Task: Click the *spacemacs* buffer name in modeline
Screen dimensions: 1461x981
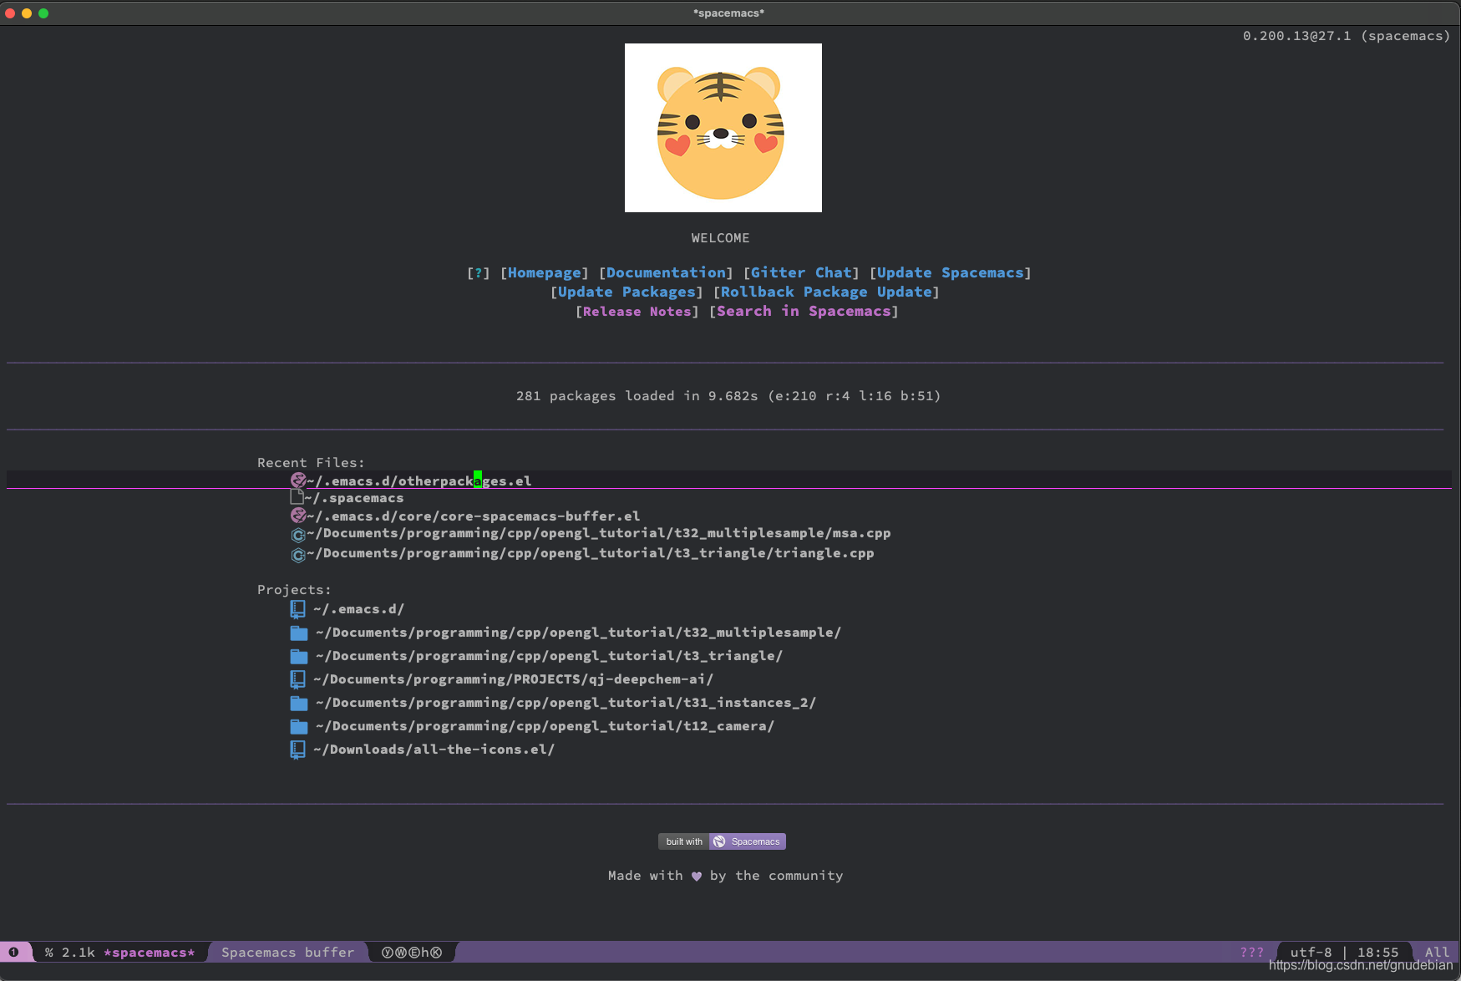Action: click(x=150, y=953)
